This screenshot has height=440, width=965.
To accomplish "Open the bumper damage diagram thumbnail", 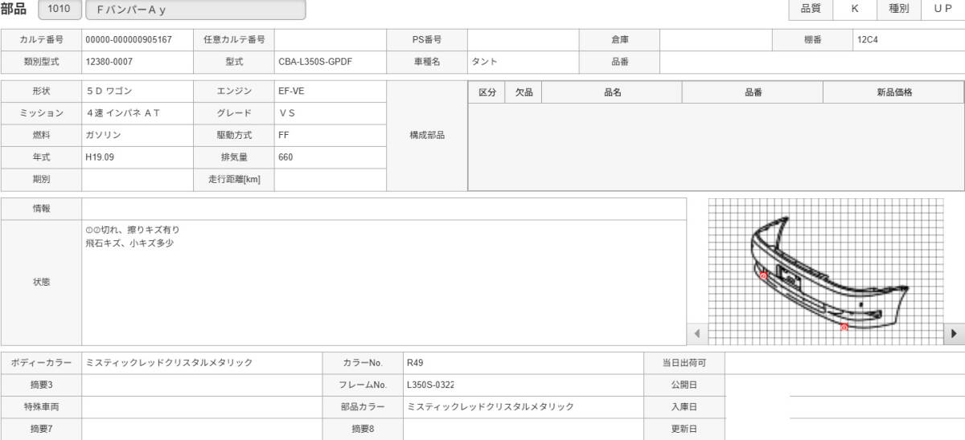I will click(826, 271).
